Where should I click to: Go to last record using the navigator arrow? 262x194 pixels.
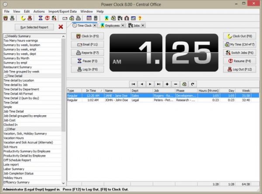pyautogui.click(x=159, y=84)
